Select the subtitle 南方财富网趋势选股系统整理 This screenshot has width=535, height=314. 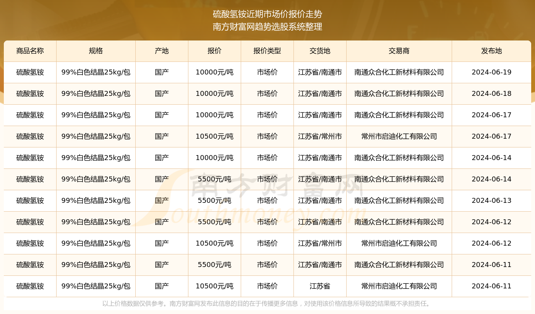(x=267, y=27)
